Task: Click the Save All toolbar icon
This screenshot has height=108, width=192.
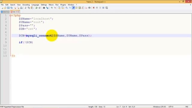Action: [11, 8]
